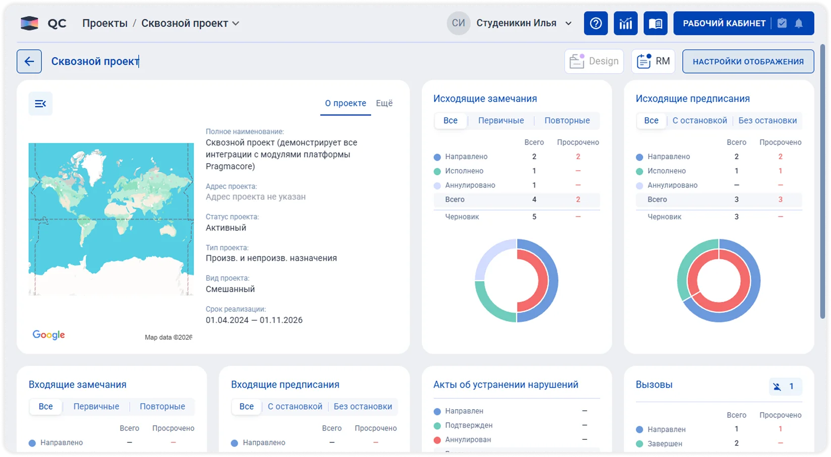Open the analytics chart icon
This screenshot has height=457, width=831.
click(x=625, y=23)
